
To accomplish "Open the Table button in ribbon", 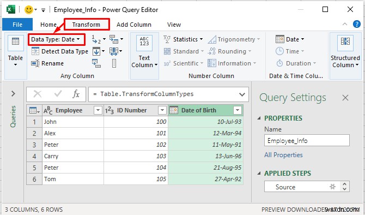I will (16, 51).
